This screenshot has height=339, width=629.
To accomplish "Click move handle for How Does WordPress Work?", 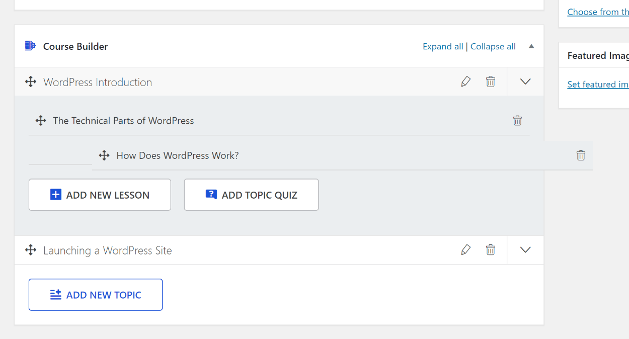I will pyautogui.click(x=104, y=155).
